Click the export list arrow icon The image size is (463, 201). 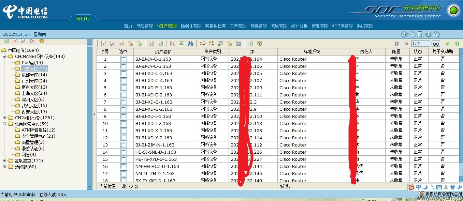tap(212, 44)
